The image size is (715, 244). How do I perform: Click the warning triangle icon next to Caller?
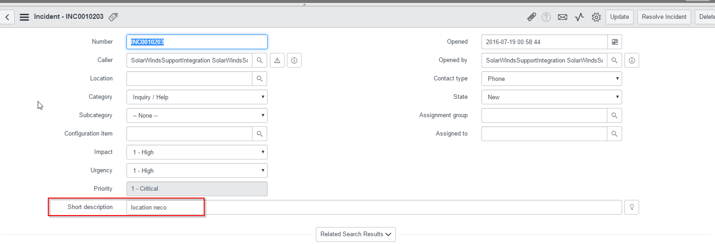(x=277, y=60)
